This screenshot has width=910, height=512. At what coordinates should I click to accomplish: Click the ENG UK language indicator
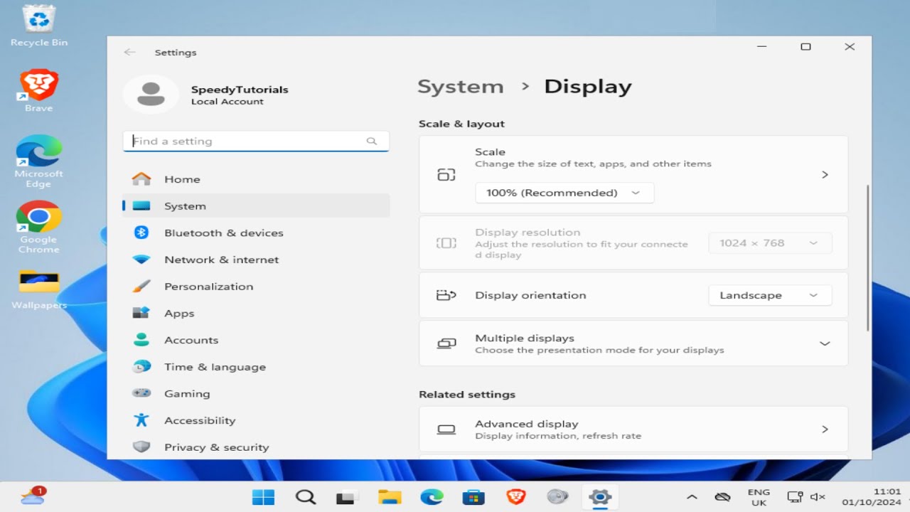tap(759, 497)
